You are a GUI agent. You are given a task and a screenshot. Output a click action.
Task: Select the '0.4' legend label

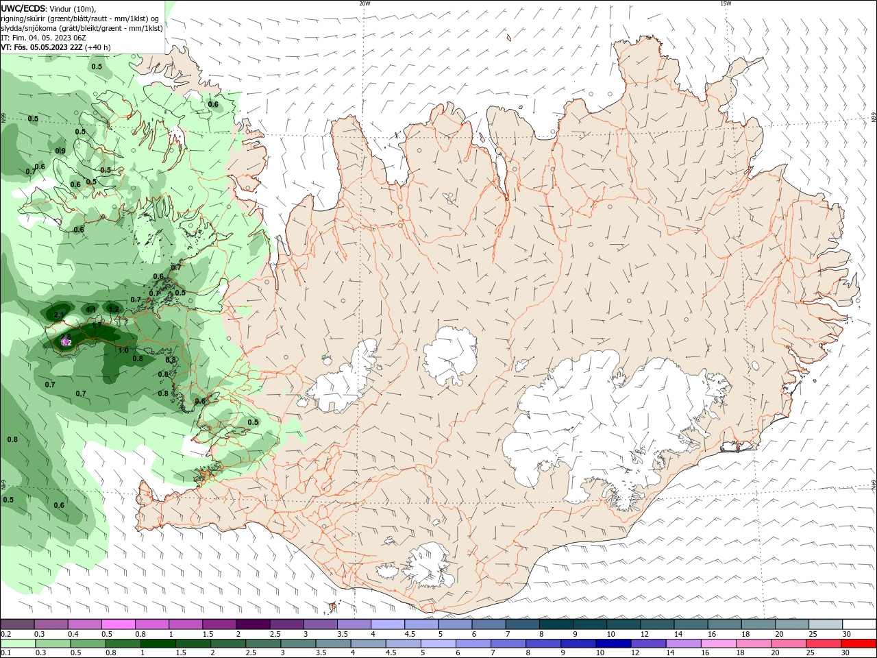pos(73,634)
